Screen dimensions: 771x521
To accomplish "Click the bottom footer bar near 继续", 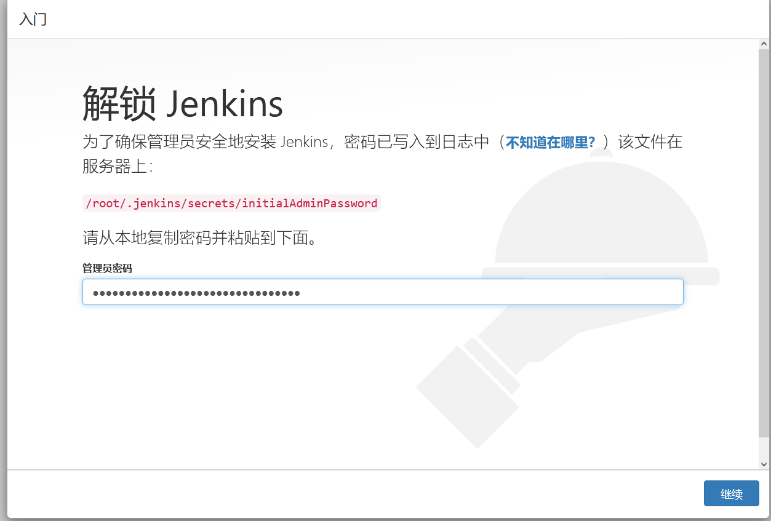I will click(x=369, y=493).
